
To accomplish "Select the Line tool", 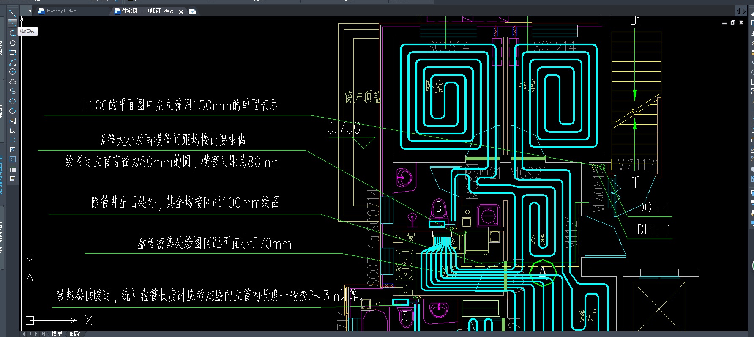I will (12, 14).
